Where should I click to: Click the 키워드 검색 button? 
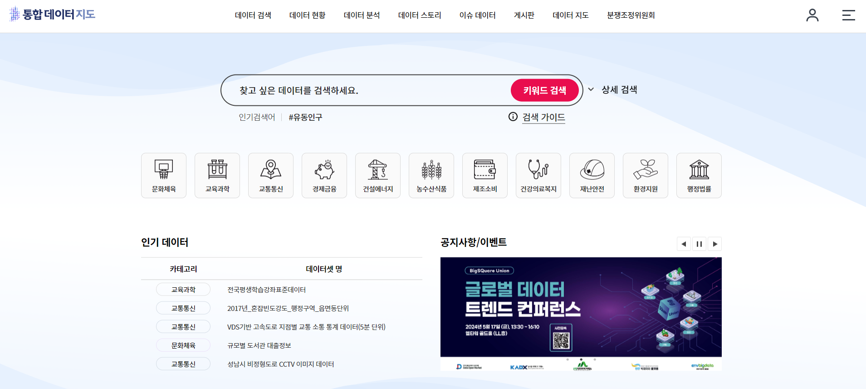click(545, 90)
